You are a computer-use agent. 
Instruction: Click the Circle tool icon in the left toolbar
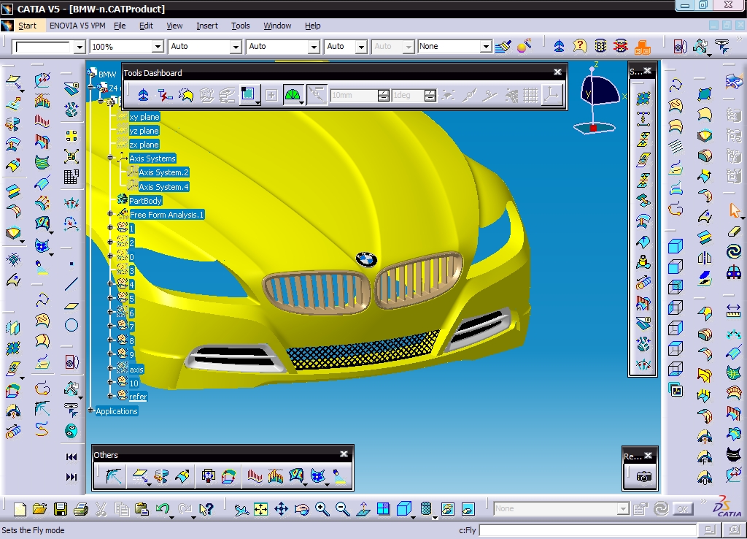(x=71, y=325)
